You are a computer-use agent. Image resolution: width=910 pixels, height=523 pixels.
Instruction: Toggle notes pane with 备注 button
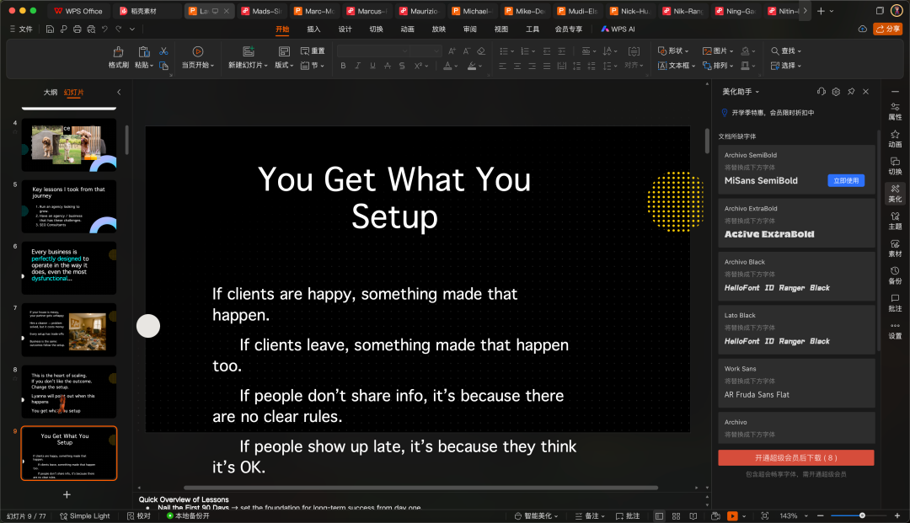pos(590,516)
